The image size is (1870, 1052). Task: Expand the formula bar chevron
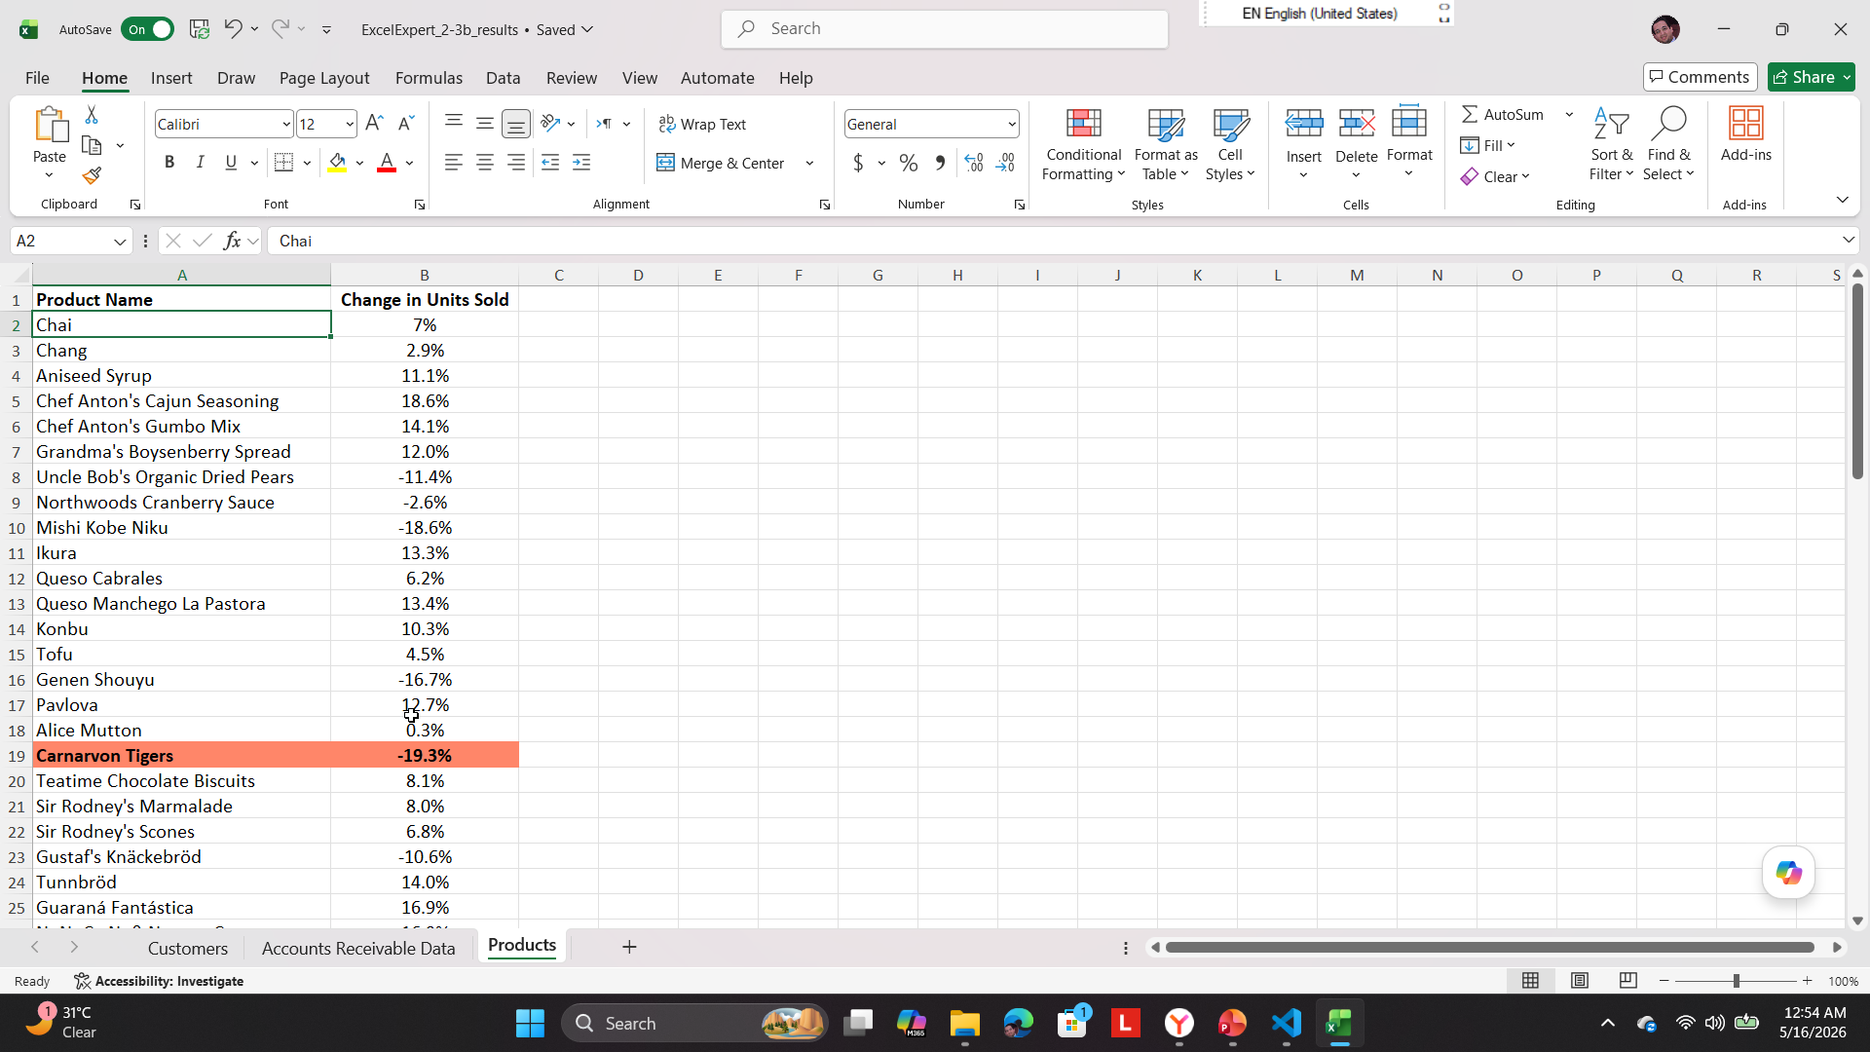tap(1848, 240)
